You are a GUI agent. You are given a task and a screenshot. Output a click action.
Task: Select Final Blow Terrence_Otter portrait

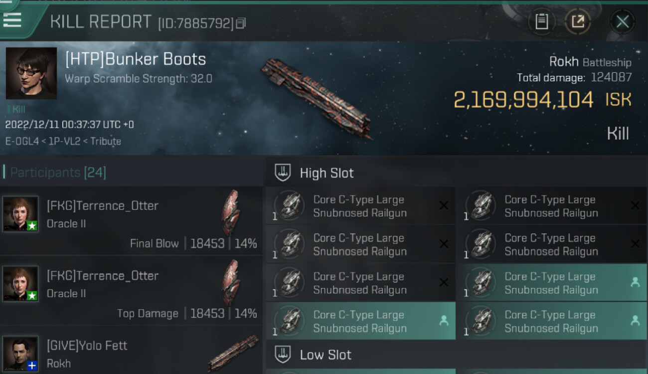(x=20, y=213)
